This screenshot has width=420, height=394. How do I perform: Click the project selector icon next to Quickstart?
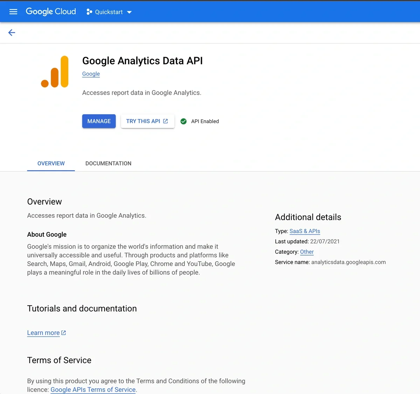pos(89,12)
